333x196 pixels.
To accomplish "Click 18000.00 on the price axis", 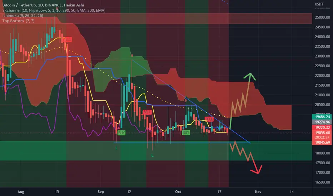I will (x=322, y=153).
